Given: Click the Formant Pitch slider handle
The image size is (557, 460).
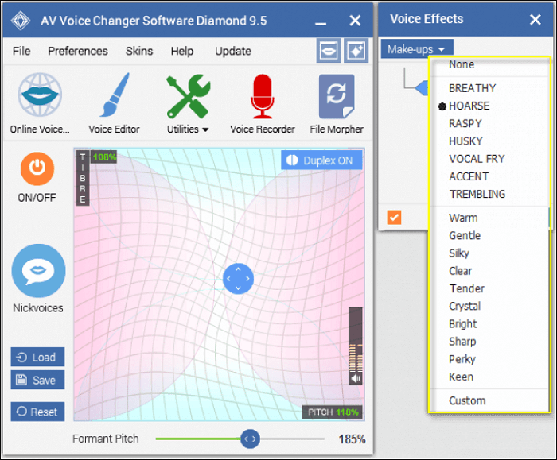Looking at the screenshot, I should tap(250, 439).
